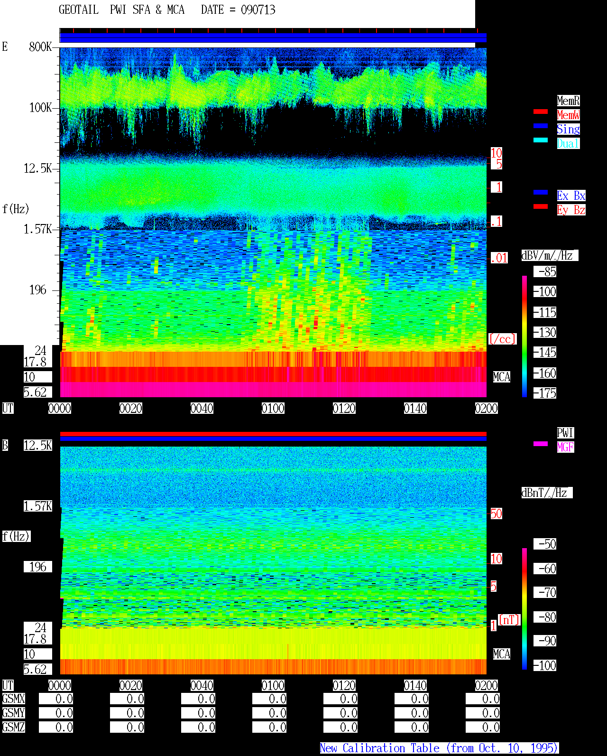Click the blue Sing legend swatch
Viewport: 607px width, 756px height.
coord(541,126)
